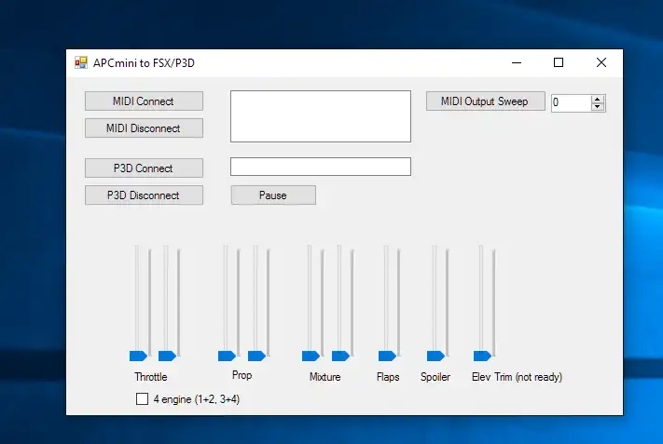Screen dimensions: 663x444
Task: Click the Flaps label
Action: click(388, 377)
